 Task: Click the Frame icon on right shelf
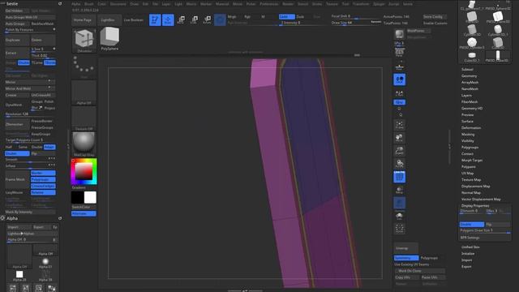[x=400, y=125]
